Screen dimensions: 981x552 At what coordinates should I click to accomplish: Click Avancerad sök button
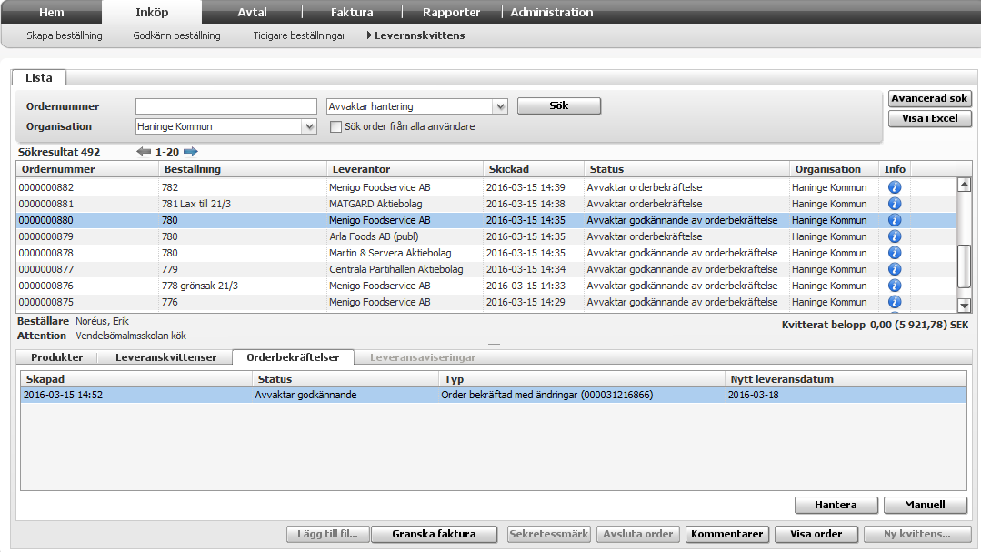(929, 98)
